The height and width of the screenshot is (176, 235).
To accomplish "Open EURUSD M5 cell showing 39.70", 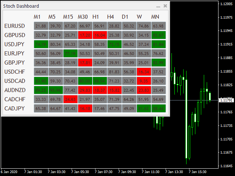I will point(55,26).
